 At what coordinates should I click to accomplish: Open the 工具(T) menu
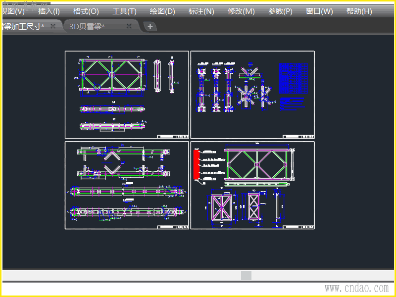(124, 11)
